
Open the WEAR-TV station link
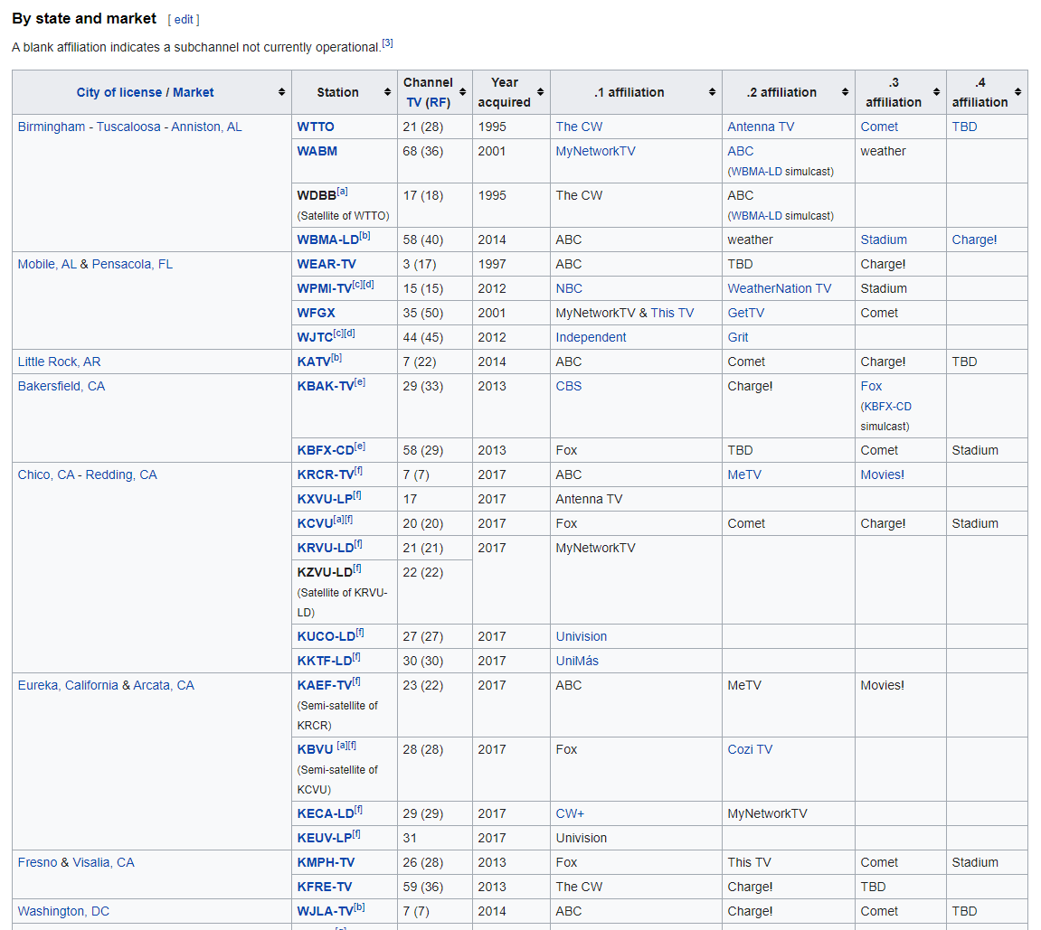[326, 264]
